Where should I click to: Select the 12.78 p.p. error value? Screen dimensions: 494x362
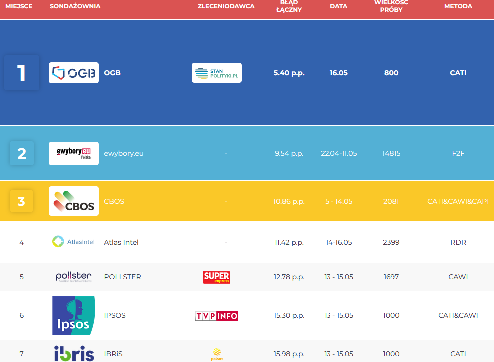click(289, 277)
